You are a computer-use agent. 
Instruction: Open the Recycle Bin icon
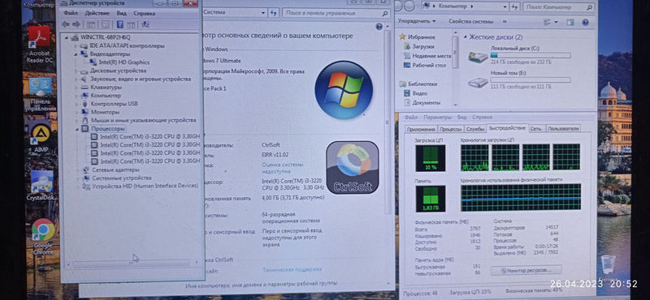click(608, 264)
